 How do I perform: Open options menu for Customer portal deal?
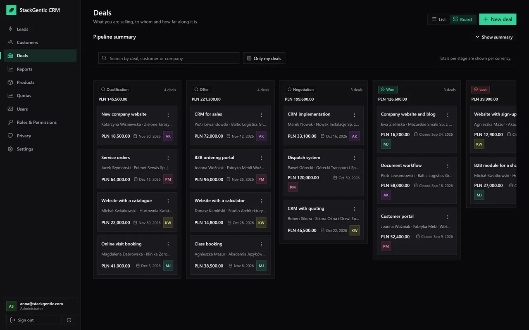tap(448, 217)
